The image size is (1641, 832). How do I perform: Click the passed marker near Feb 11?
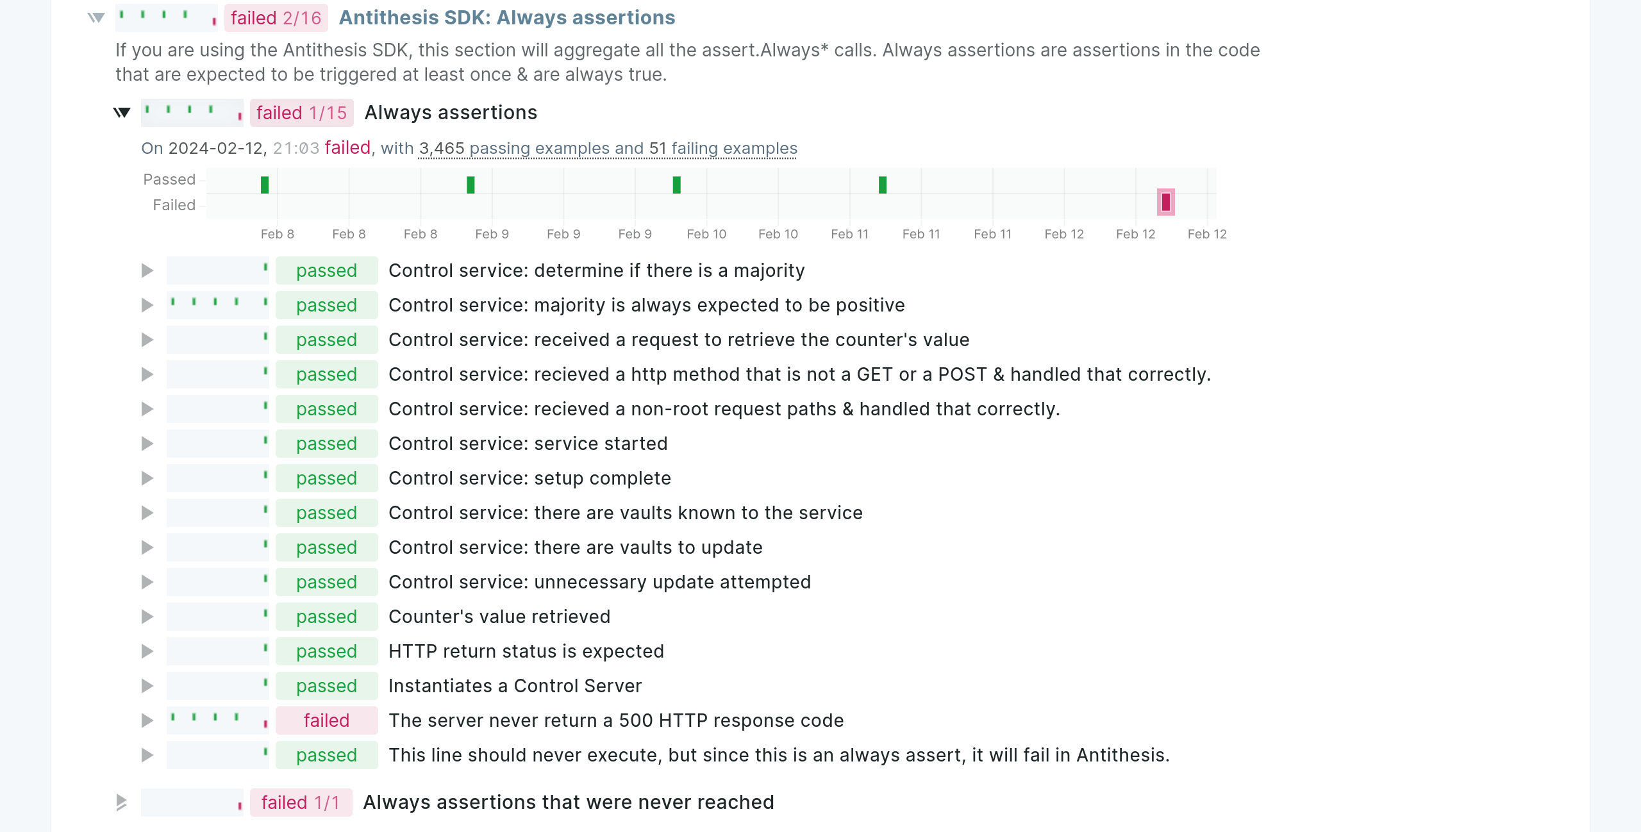pos(883,185)
